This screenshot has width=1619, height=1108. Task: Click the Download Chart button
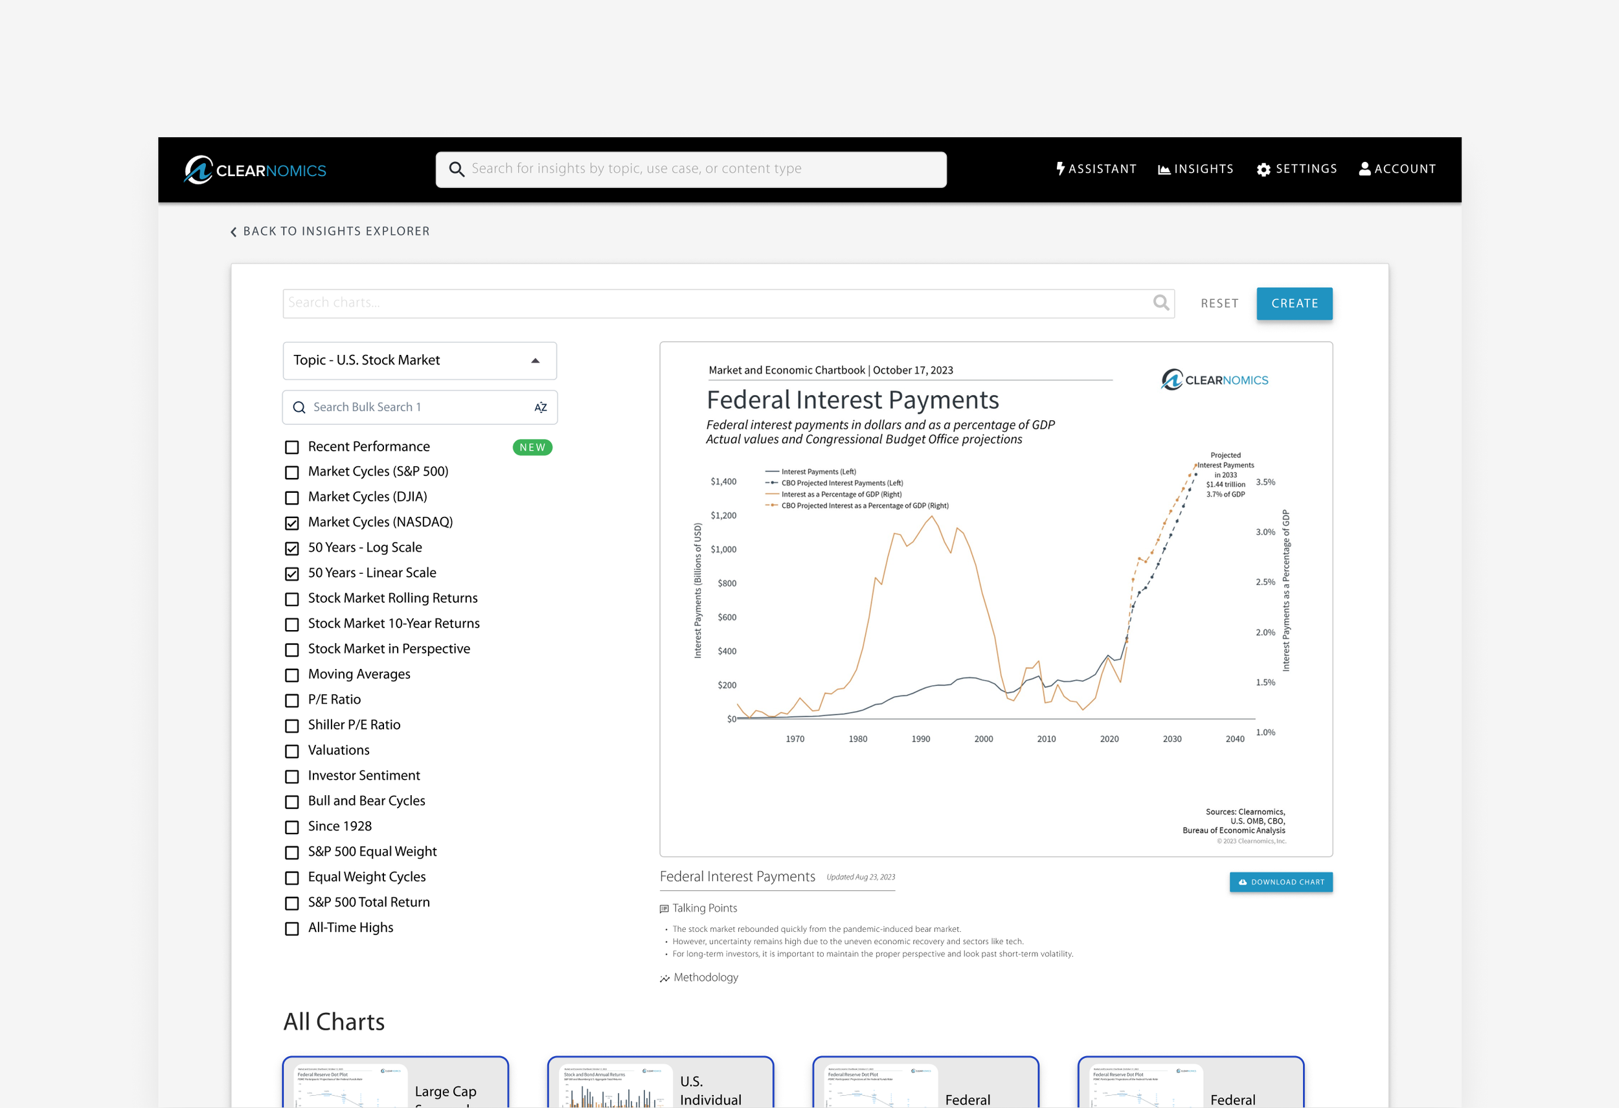1280,881
